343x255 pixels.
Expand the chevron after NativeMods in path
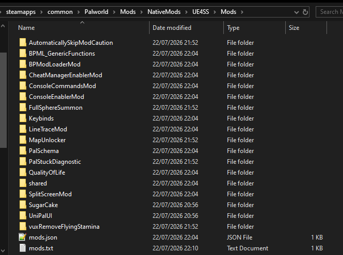[x=186, y=12]
